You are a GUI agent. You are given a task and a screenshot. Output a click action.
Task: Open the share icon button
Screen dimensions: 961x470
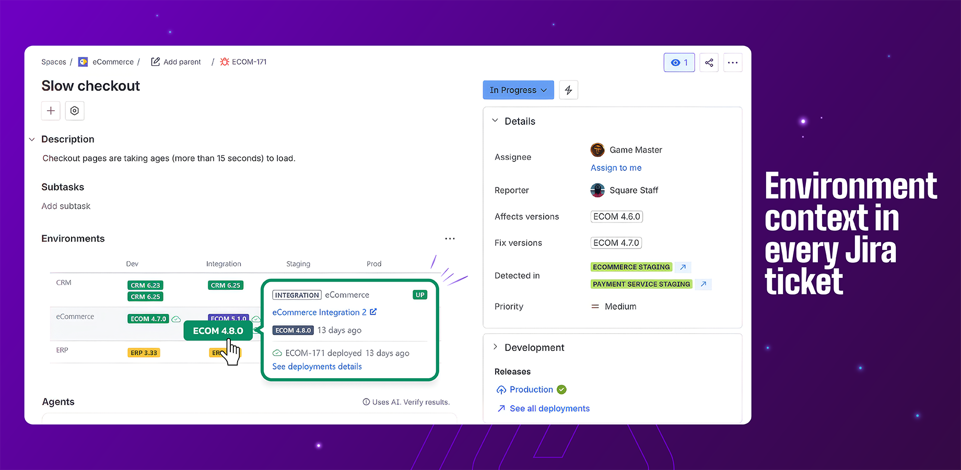pyautogui.click(x=709, y=63)
